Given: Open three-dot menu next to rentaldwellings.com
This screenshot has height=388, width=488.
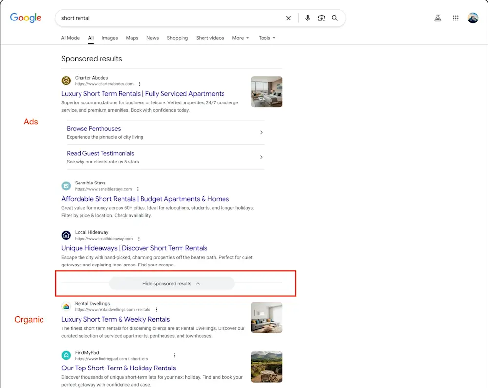Looking at the screenshot, I should (x=156, y=309).
